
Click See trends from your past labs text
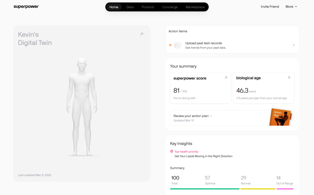[x=205, y=48]
